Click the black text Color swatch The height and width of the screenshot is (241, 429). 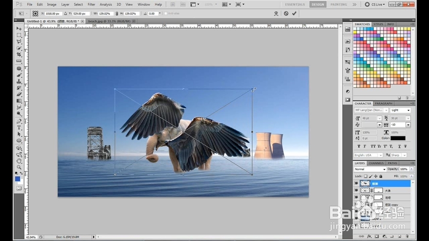(x=398, y=138)
